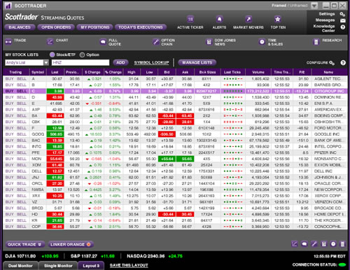Open Knowledge Center help icon

tap(342, 27)
